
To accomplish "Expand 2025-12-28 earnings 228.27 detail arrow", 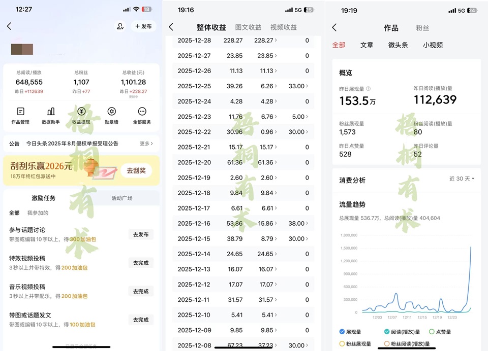I will tap(276, 41).
